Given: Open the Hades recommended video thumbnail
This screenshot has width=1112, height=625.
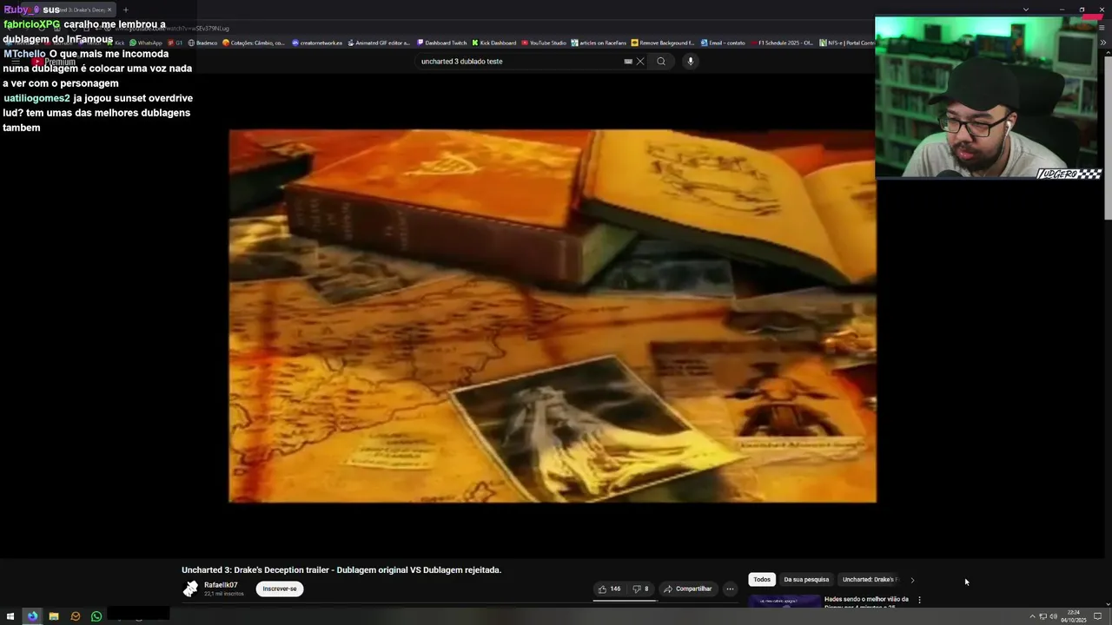Looking at the screenshot, I should click(x=784, y=601).
